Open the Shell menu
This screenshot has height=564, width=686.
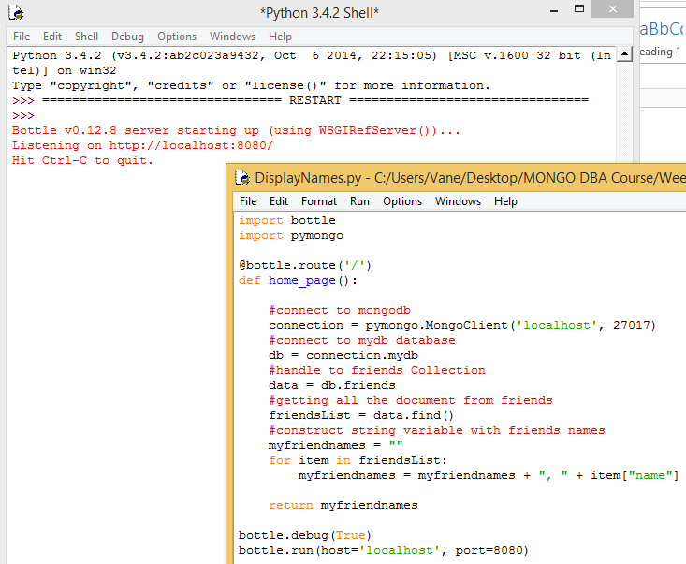(x=86, y=37)
